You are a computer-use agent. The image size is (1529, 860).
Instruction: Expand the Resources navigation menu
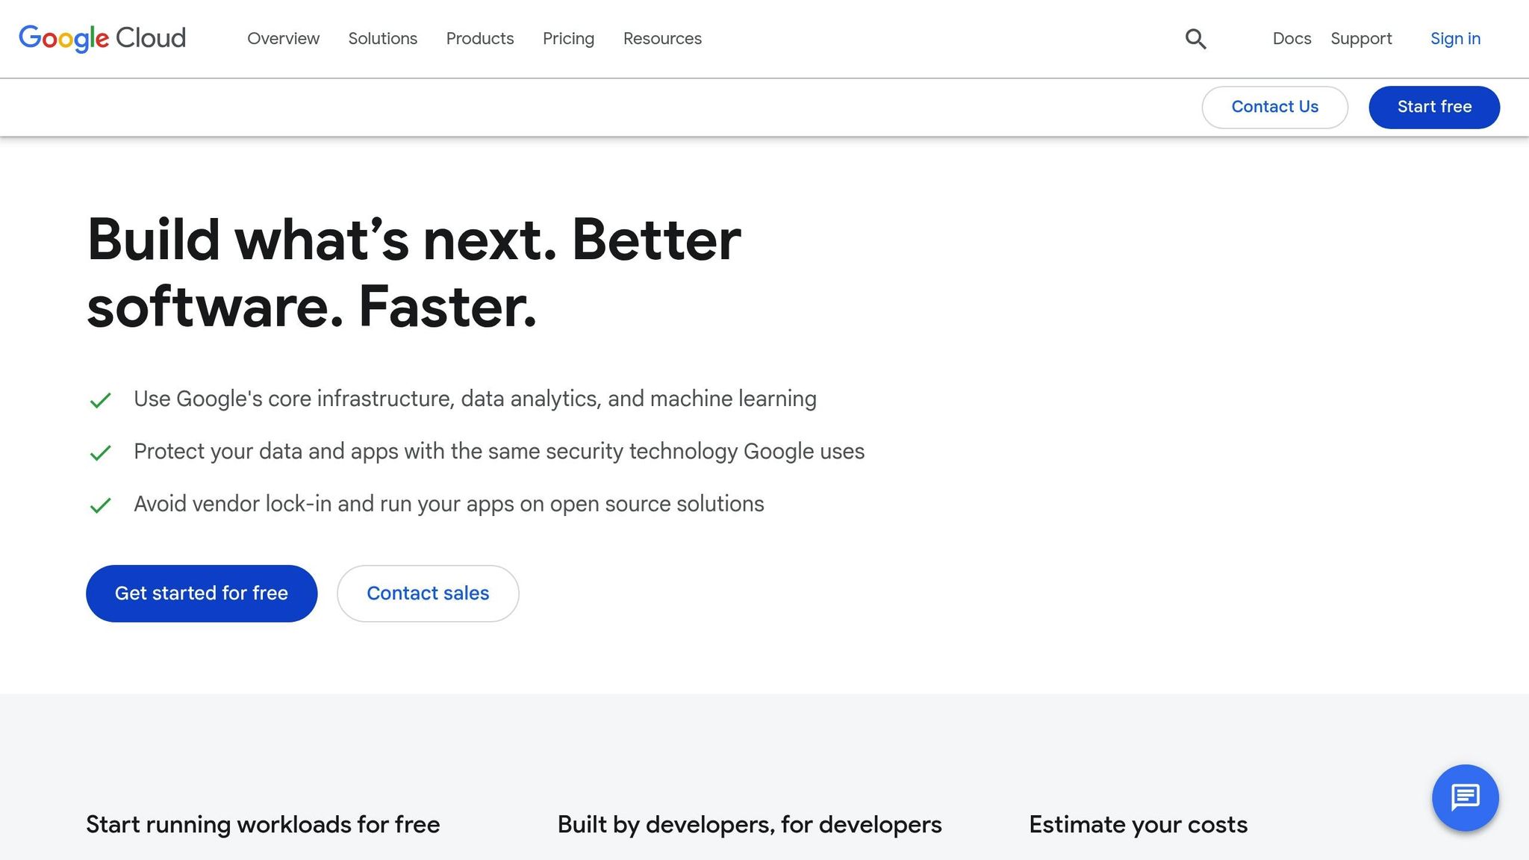pos(662,39)
